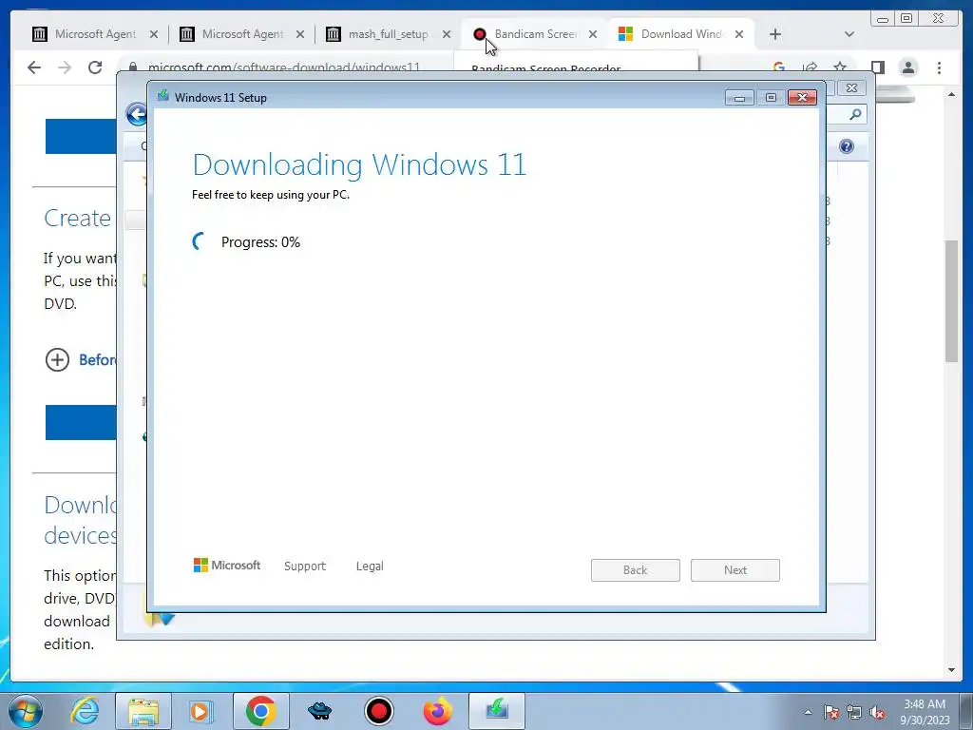Click the Google icon in address bar
Viewport: 973px width, 730px height.
pos(779,67)
